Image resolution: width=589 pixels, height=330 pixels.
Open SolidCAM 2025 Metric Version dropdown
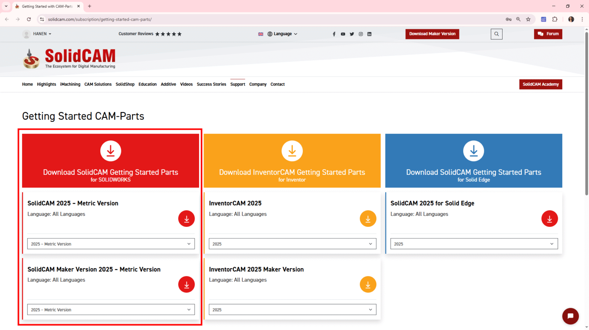tap(111, 244)
